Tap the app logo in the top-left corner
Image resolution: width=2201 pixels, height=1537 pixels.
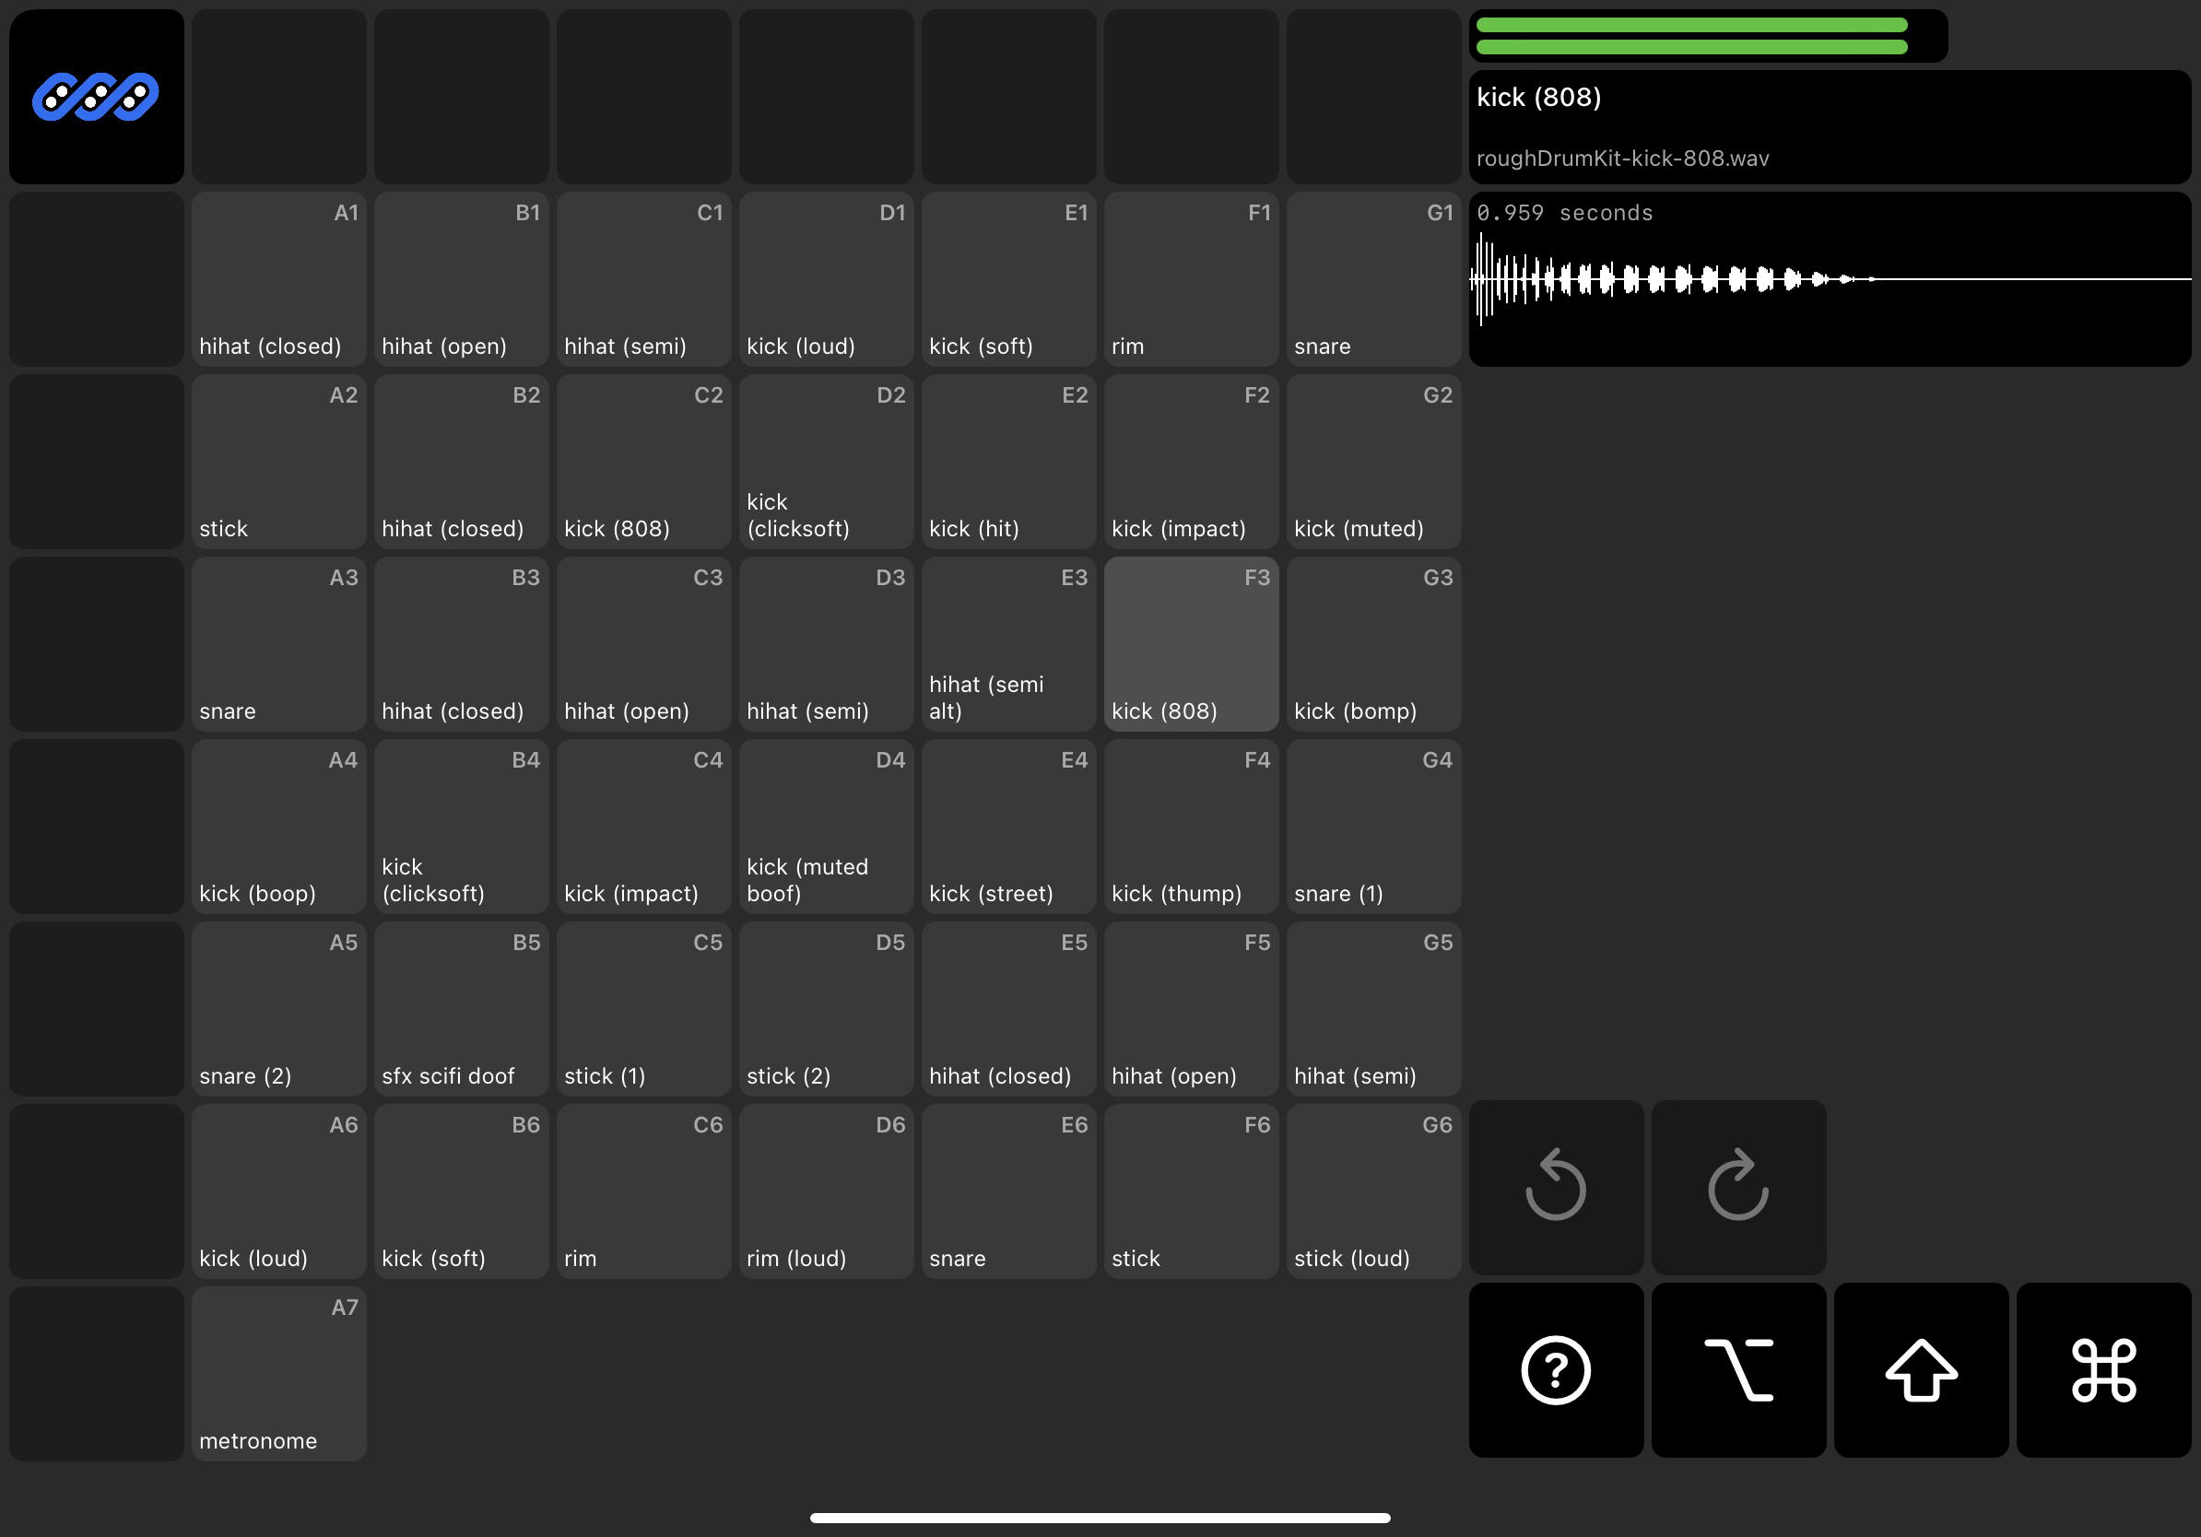[x=96, y=96]
